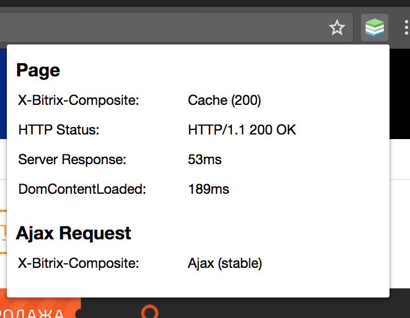Screen dimensions: 410x318
Task: Click the bookmark star icon
Action: [337, 27]
